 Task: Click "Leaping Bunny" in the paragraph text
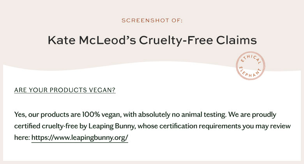click(101, 127)
